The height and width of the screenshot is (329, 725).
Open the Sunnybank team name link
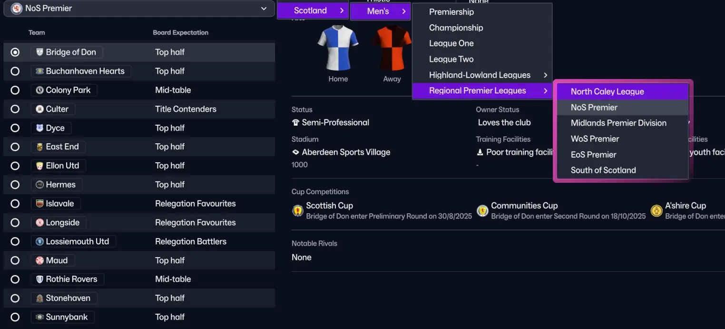[x=67, y=317]
